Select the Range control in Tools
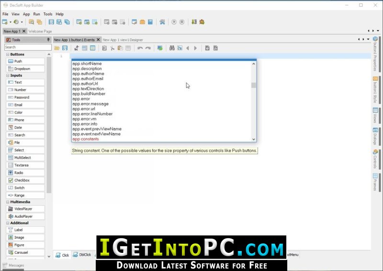Image resolution: width=383 pixels, height=271 pixels. pos(25,195)
